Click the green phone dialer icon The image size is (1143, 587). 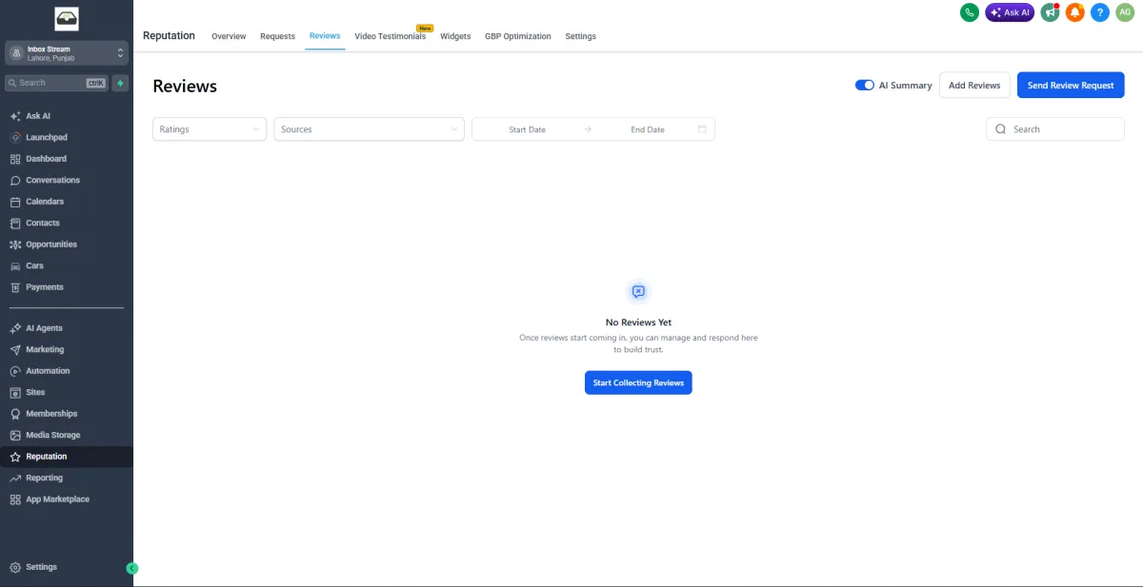point(970,12)
